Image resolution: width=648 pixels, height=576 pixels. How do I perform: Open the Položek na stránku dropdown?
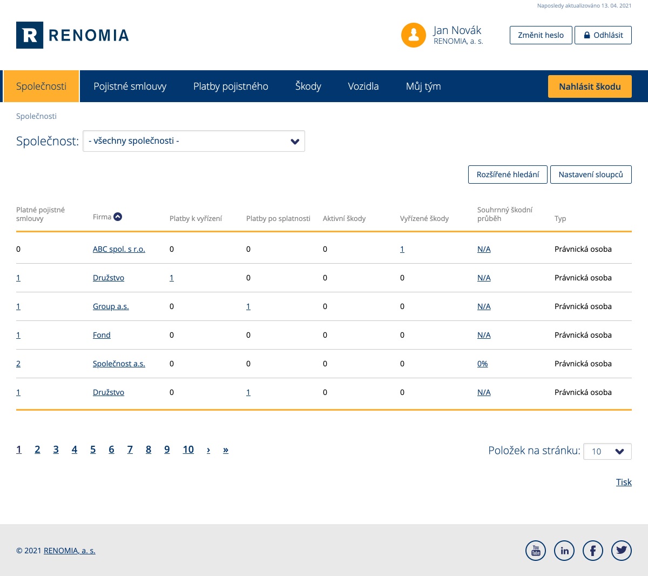click(x=607, y=451)
